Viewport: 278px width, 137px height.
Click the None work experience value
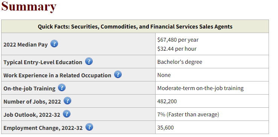tap(164, 75)
